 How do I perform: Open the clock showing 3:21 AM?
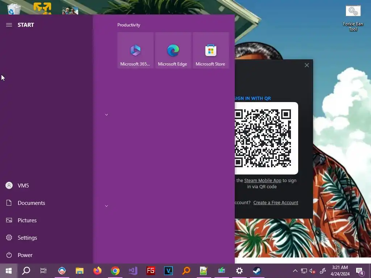tap(340, 271)
